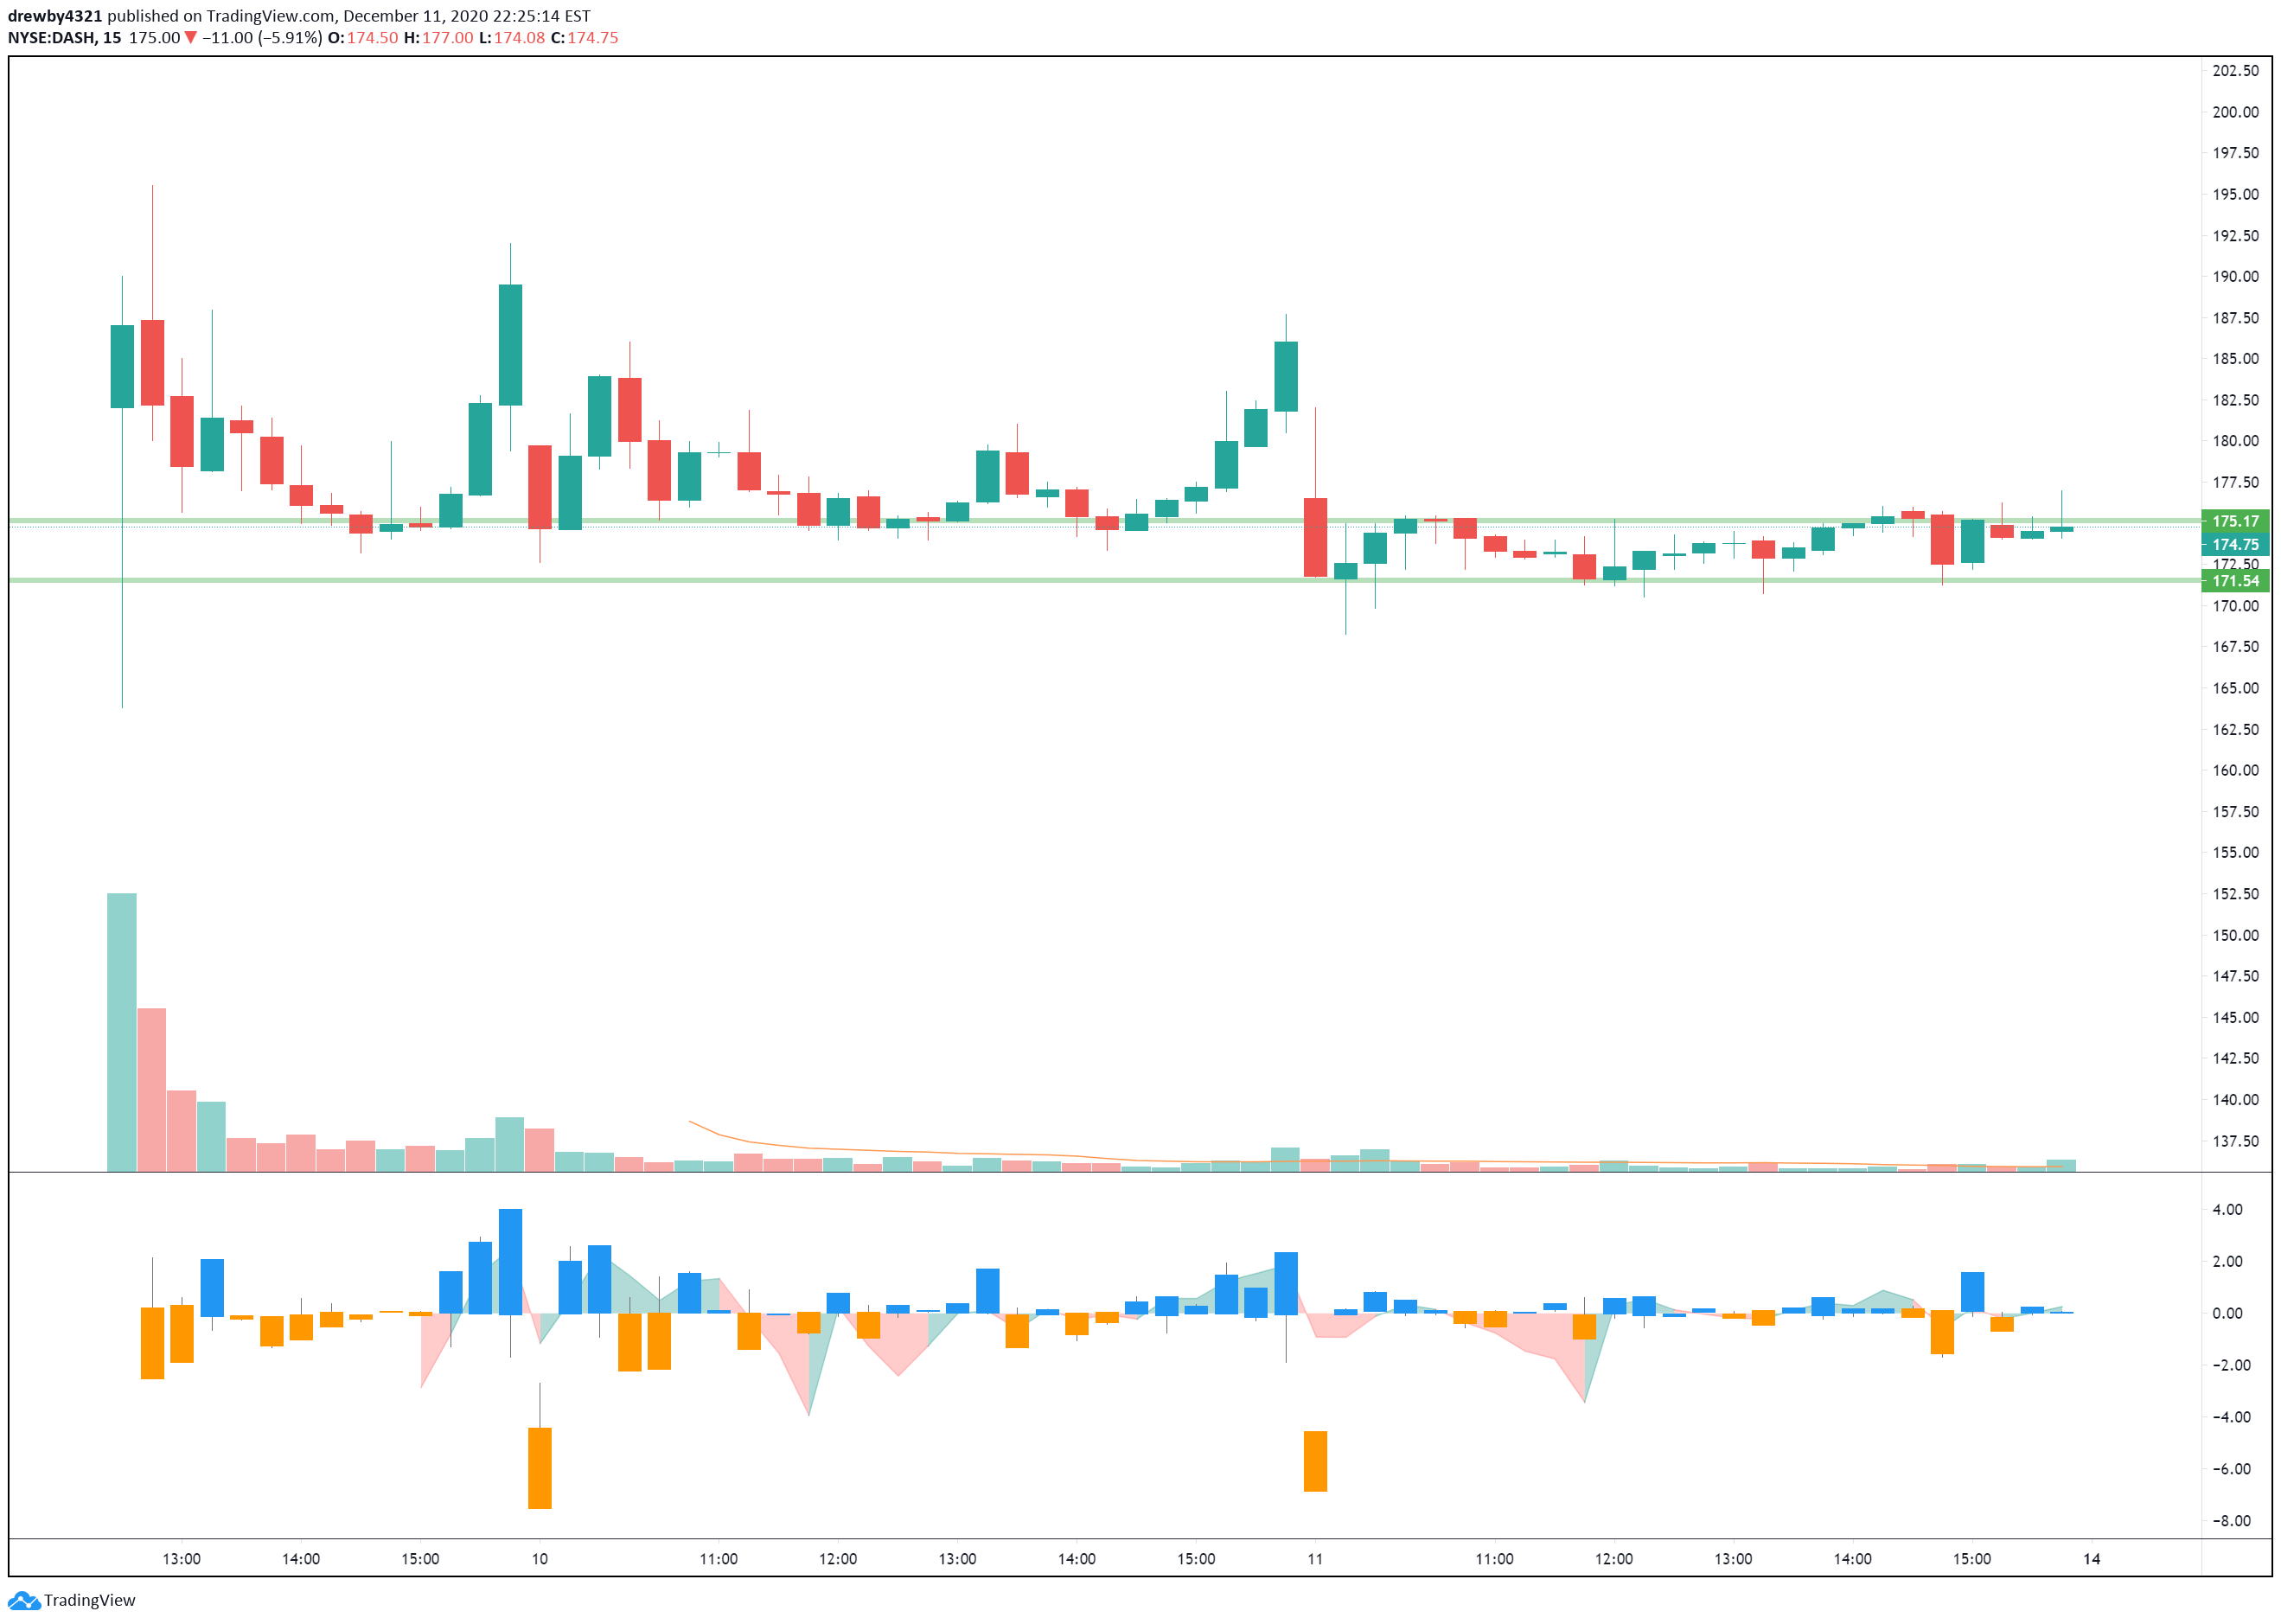The image size is (2281, 1624).
Task: Click the 190.00 price axis value
Action: pos(2235,277)
